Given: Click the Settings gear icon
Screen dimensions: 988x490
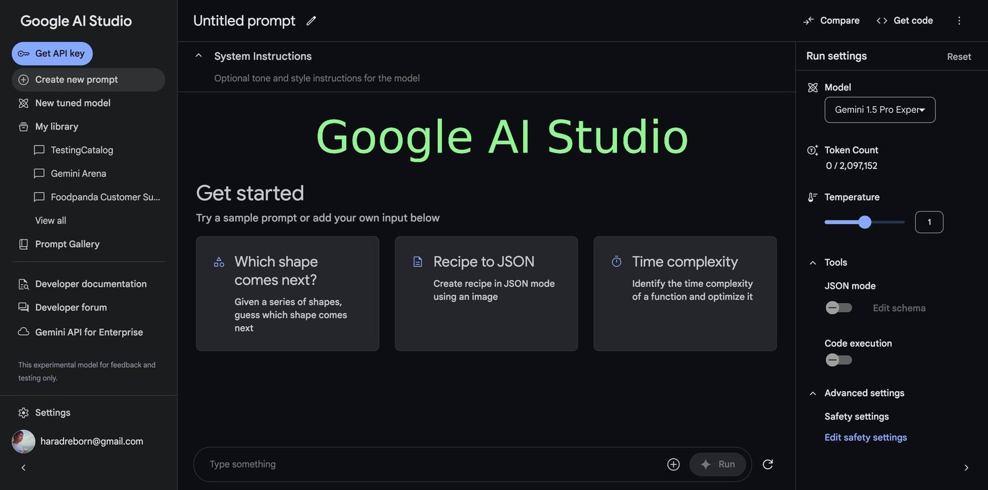Looking at the screenshot, I should click(23, 412).
